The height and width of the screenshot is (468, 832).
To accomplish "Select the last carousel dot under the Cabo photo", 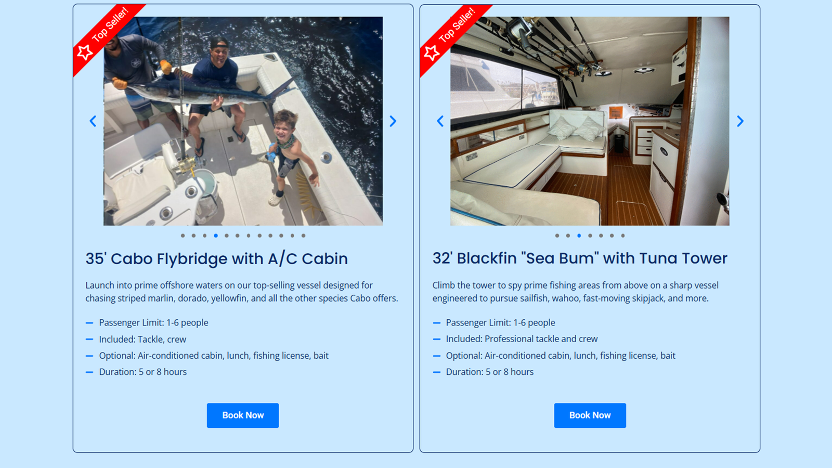I will [x=304, y=236].
